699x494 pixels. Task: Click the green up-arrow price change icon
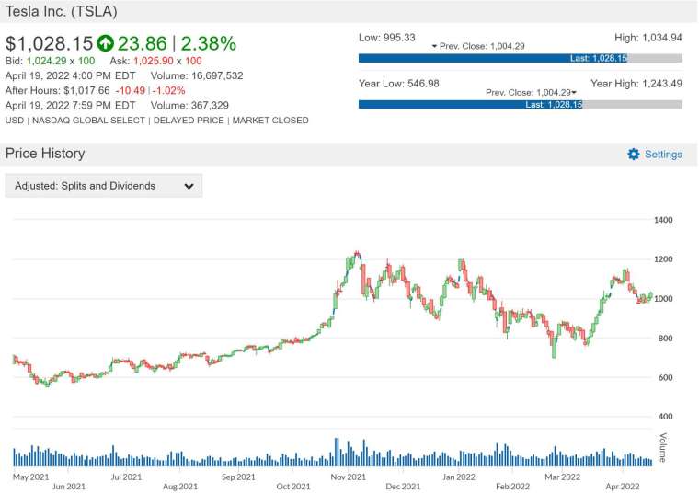[x=106, y=43]
